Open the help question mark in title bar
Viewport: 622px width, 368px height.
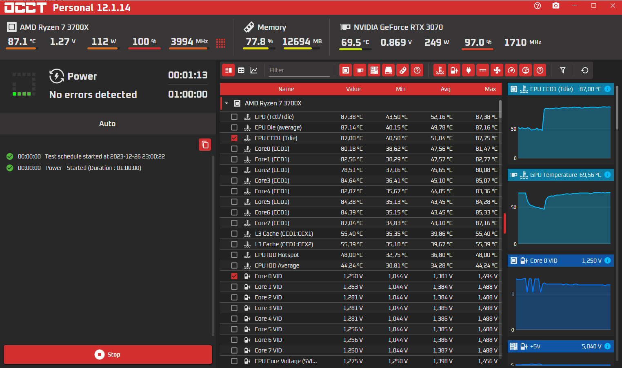(538, 6)
